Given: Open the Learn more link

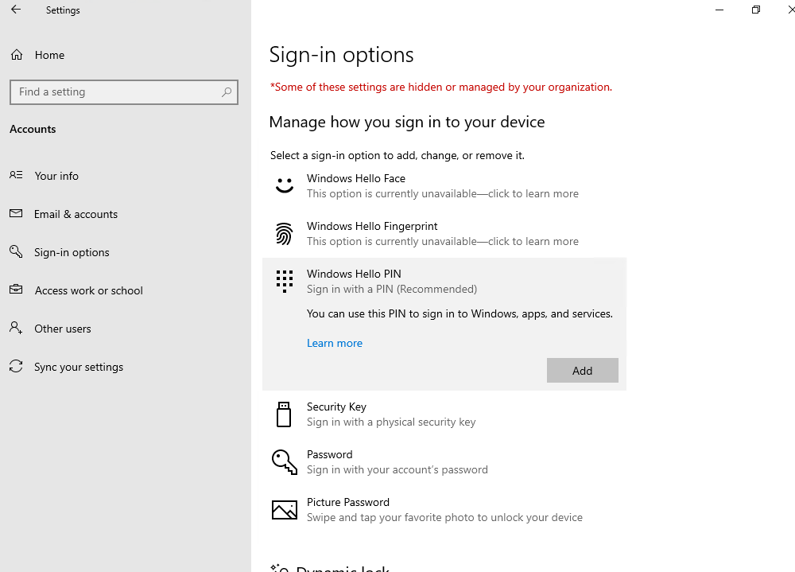Looking at the screenshot, I should (x=335, y=343).
